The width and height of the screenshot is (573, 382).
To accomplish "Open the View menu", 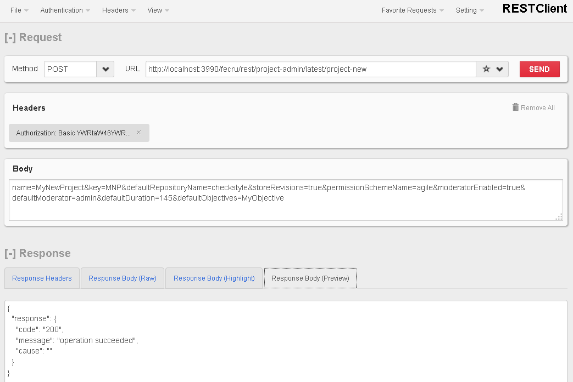I will tap(155, 10).
